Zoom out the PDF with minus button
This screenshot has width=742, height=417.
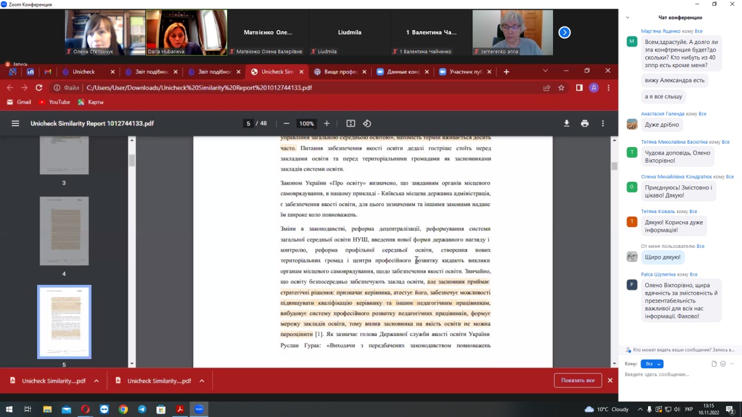click(286, 123)
